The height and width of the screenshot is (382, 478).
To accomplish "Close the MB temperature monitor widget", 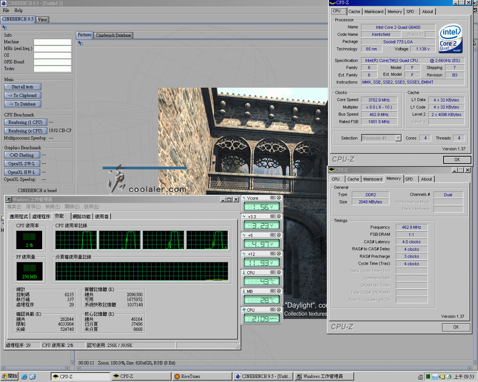I will click(x=279, y=291).
